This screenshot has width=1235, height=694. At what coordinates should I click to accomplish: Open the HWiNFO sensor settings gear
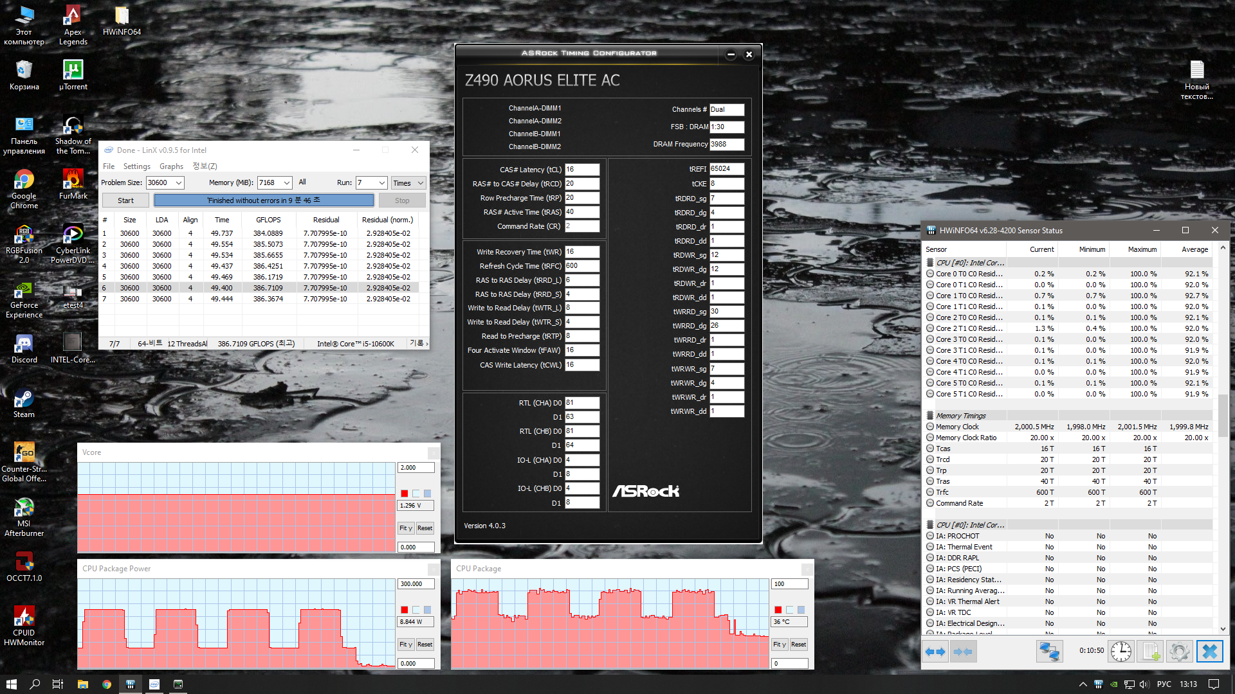click(1180, 652)
